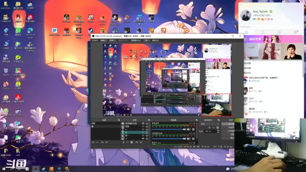Open the 场景集合(S) menu in OBS
This screenshot has width=306, height=172.
pos(136,41)
